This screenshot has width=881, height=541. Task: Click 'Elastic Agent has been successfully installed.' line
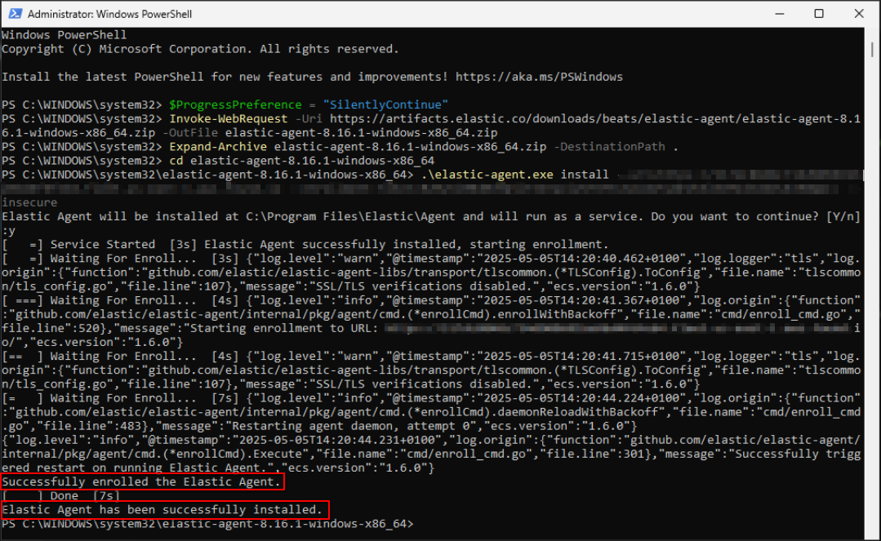(x=162, y=510)
